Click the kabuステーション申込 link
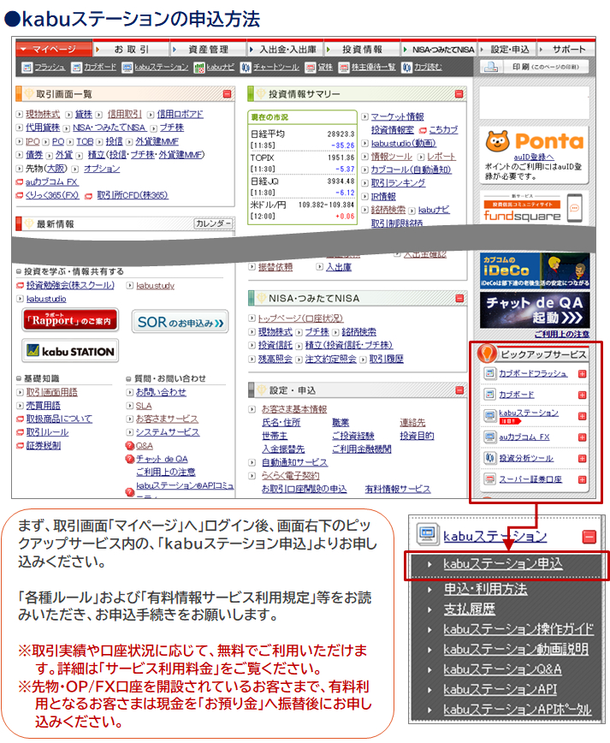Screen dimensions: 610x743 [503, 564]
